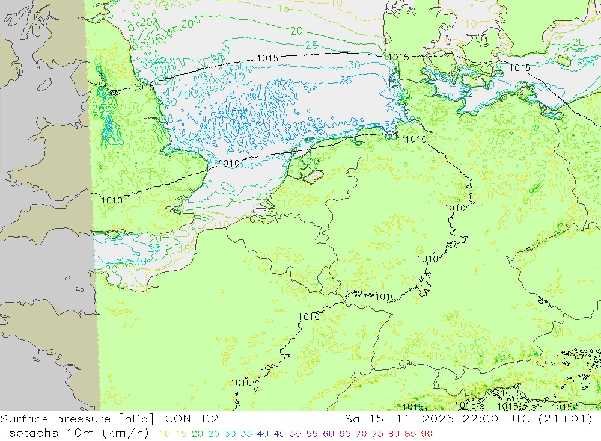Select the light blue 30 value in bottom legend

tap(230, 434)
